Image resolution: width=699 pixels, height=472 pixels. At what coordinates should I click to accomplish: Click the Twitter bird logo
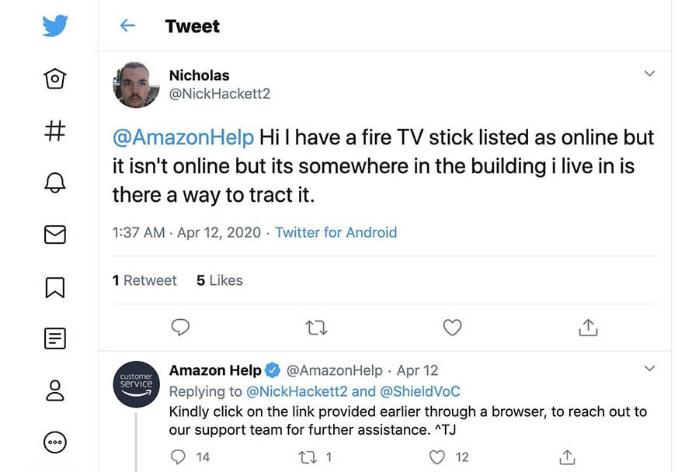54,26
